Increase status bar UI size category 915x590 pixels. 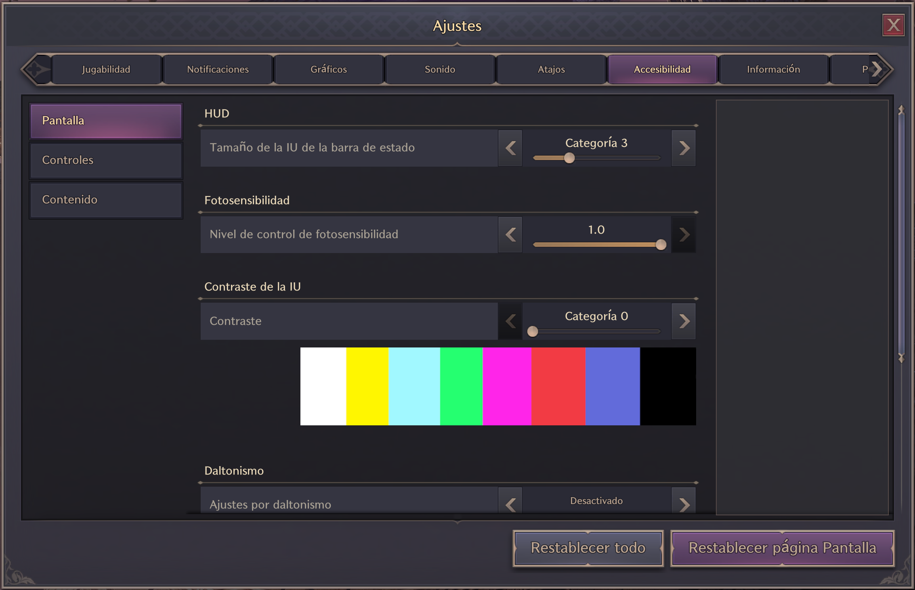point(684,148)
